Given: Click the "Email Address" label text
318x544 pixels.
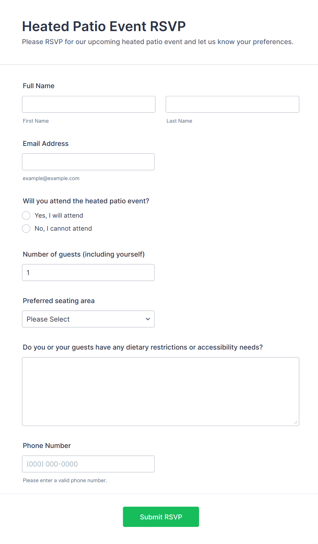Looking at the screenshot, I should [45, 144].
